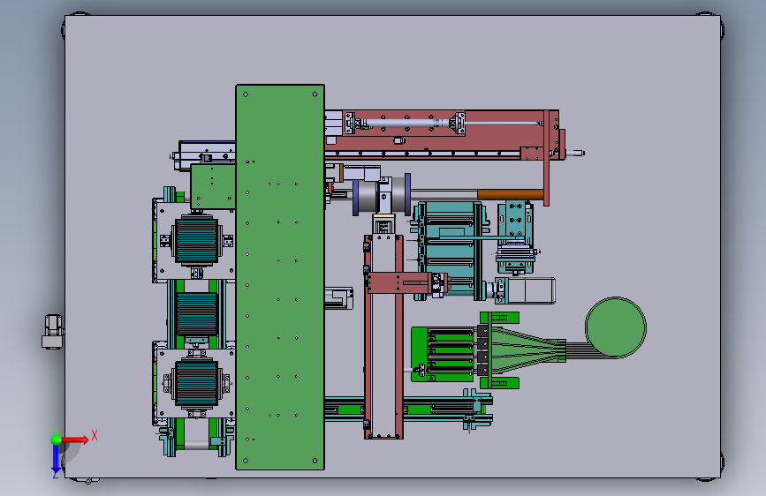The width and height of the screenshot is (766, 496).
Task: Select the gray stepper motor on the right
Action: [x=532, y=291]
